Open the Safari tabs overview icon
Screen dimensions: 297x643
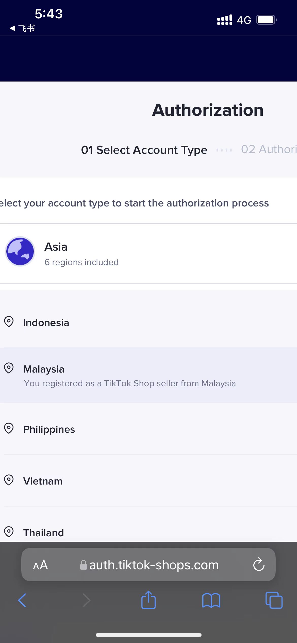point(274,600)
